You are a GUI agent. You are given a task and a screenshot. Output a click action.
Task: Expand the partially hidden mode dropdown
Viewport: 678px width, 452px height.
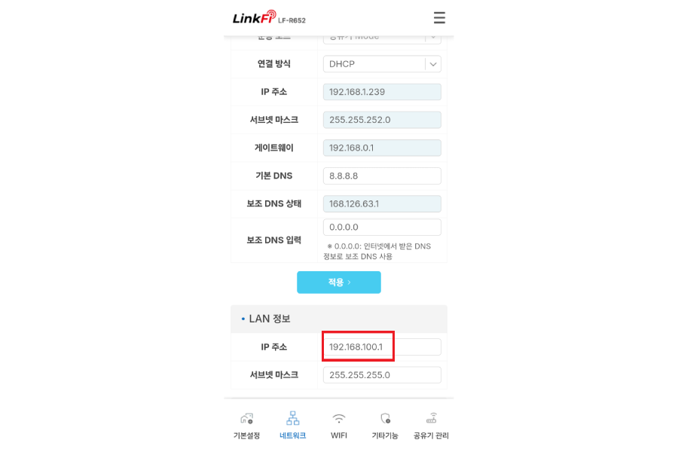tap(382, 39)
